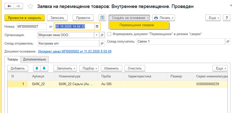This screenshot has width=232, height=113.
Task: Open the Заполнить dropdown
Action: (65, 68)
